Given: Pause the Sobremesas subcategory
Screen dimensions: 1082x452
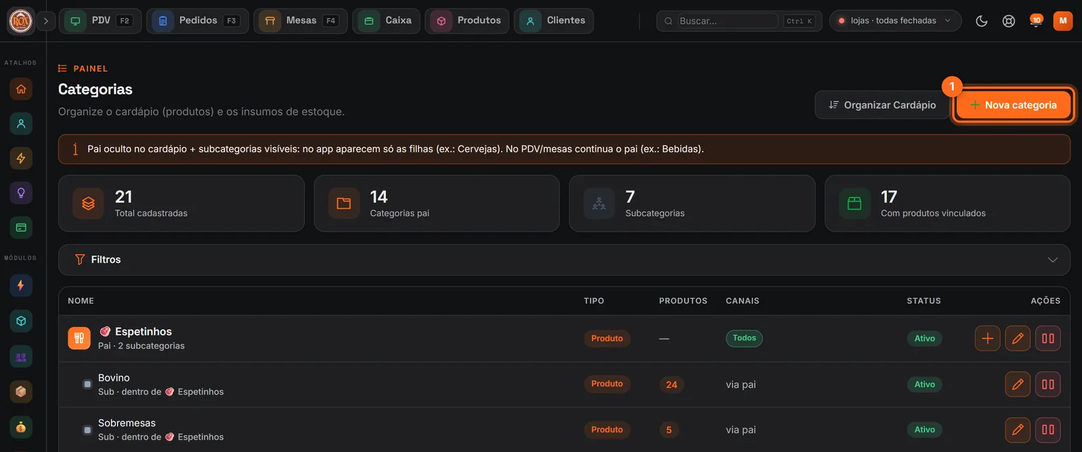Looking at the screenshot, I should tap(1048, 430).
